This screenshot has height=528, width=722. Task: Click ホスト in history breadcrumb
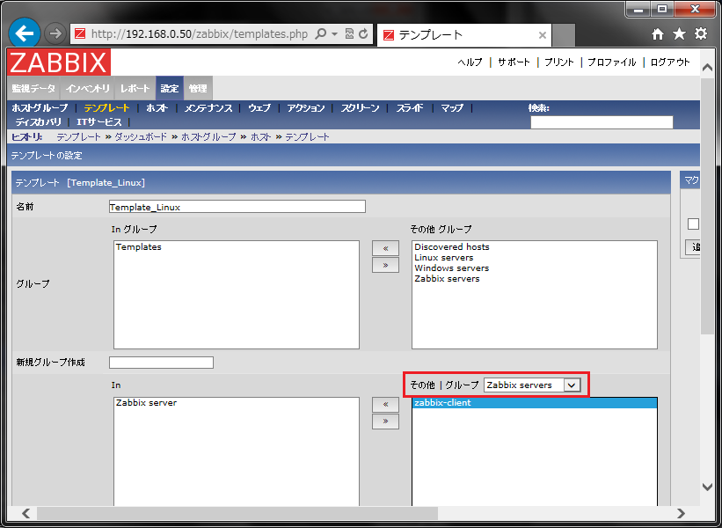[x=260, y=136]
